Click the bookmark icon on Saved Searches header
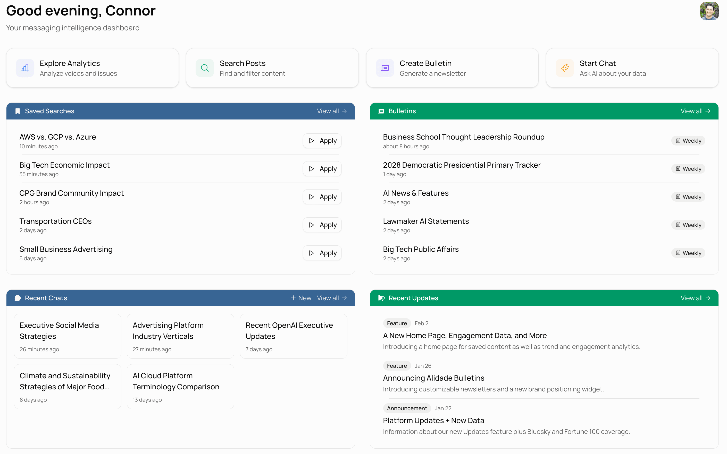Screen dimensions: 727x454 [18, 111]
